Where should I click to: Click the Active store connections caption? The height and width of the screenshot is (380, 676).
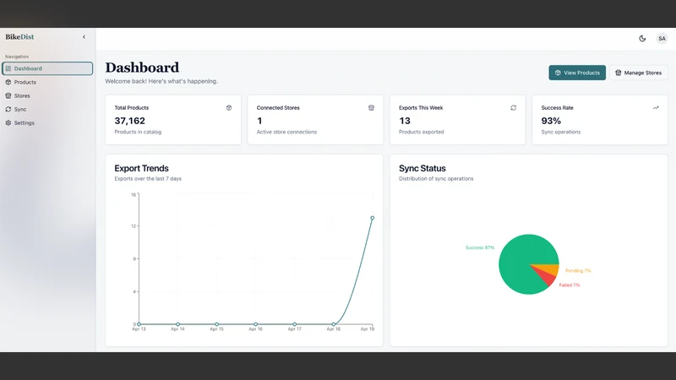pyautogui.click(x=286, y=132)
